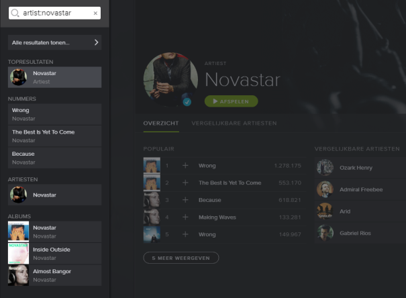Click Admiral Freebee avatar
The image size is (406, 298).
325,189
